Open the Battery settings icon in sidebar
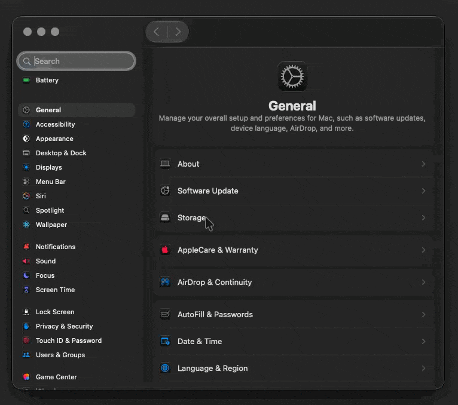 (x=26, y=80)
